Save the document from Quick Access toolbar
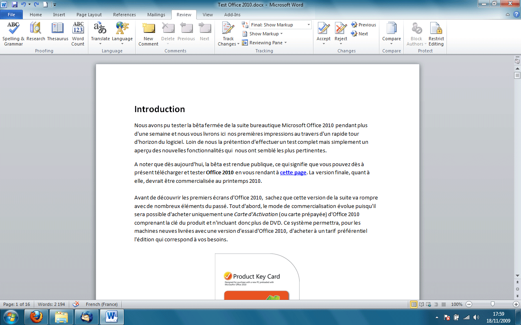The height and width of the screenshot is (325, 521). click(x=15, y=4)
